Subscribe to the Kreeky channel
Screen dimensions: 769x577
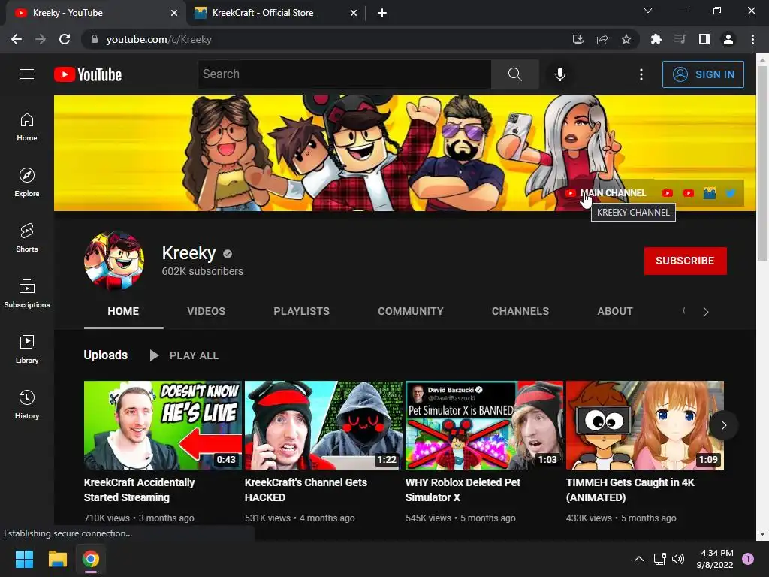[x=685, y=261]
